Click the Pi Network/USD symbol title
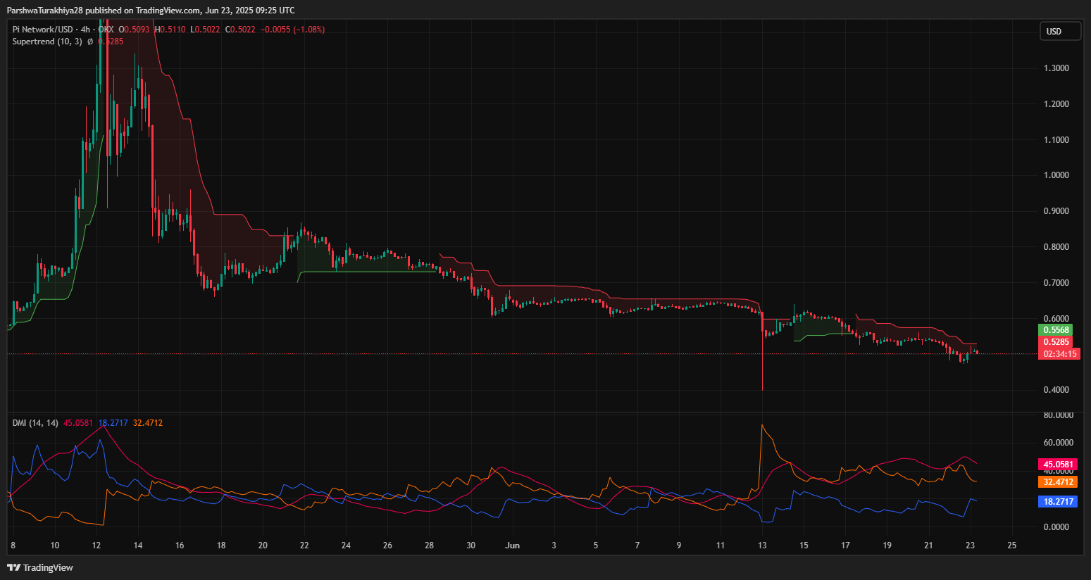Screen dimensions: 1091x580 tap(42, 30)
